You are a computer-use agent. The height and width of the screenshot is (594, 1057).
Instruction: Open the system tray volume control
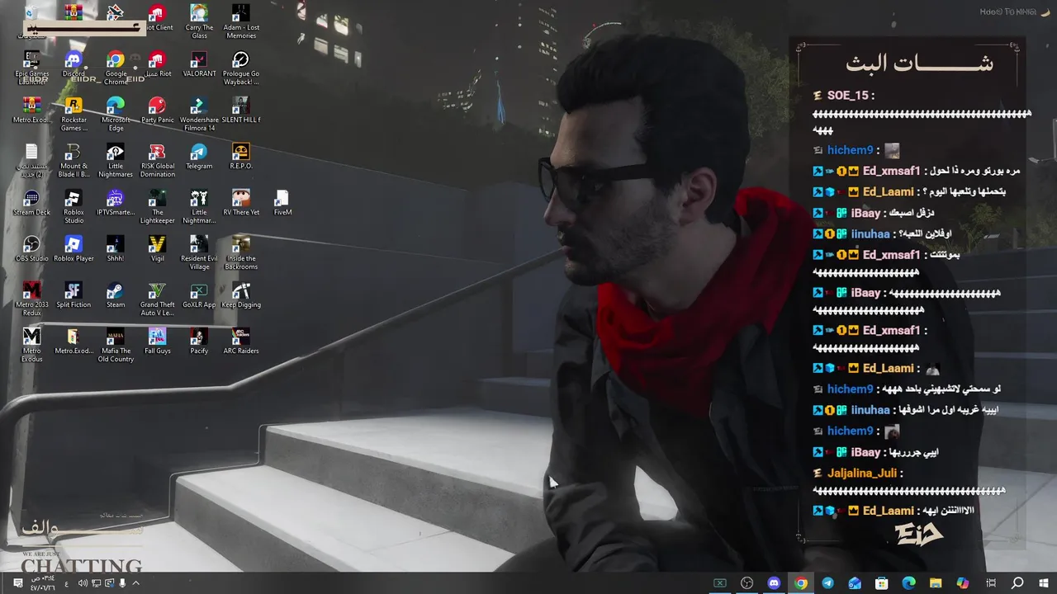click(83, 583)
